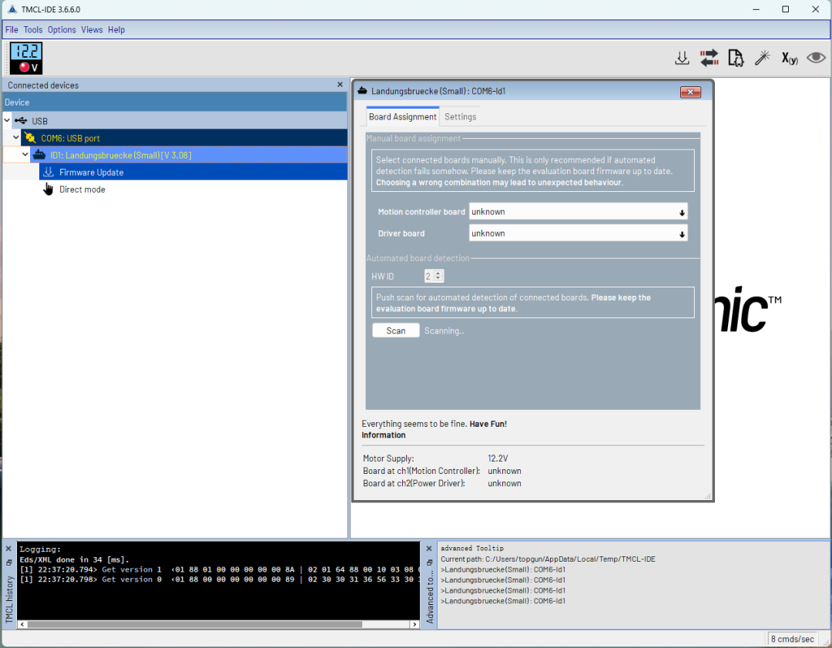Click the Firmware Update download icon in tree
This screenshot has height=648, width=832.
[x=49, y=172]
